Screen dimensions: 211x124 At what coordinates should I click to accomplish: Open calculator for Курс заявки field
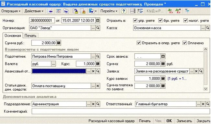click(163, 78)
